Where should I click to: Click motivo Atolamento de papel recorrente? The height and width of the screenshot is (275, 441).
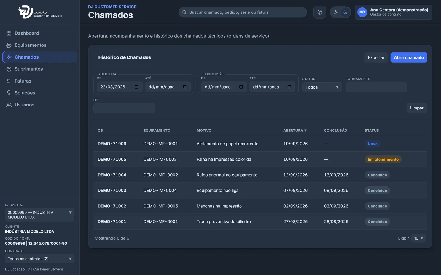click(x=227, y=144)
